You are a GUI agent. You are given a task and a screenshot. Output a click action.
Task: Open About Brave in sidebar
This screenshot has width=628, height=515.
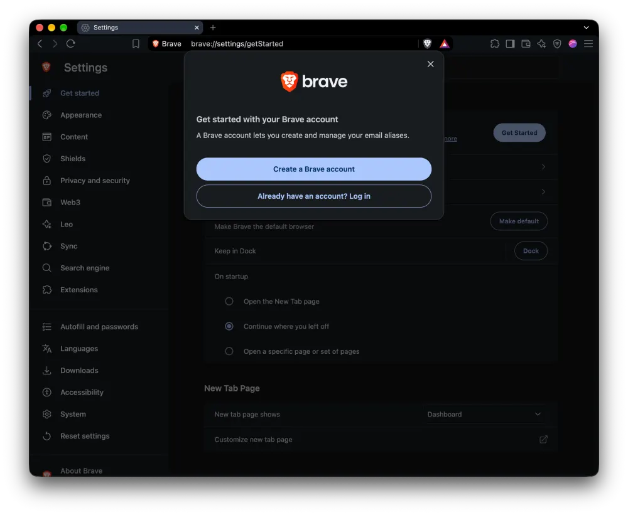point(81,471)
